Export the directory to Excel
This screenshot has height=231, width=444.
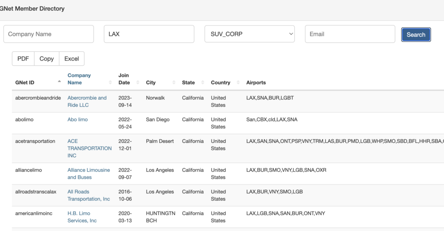(72, 59)
